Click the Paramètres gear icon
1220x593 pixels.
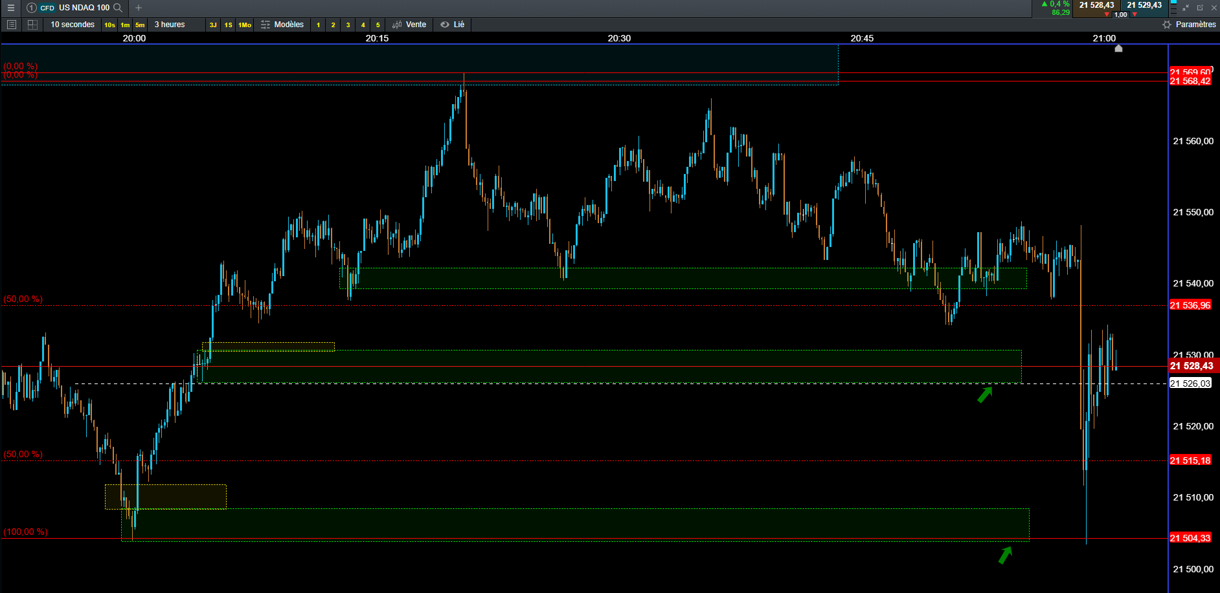coord(1167,25)
